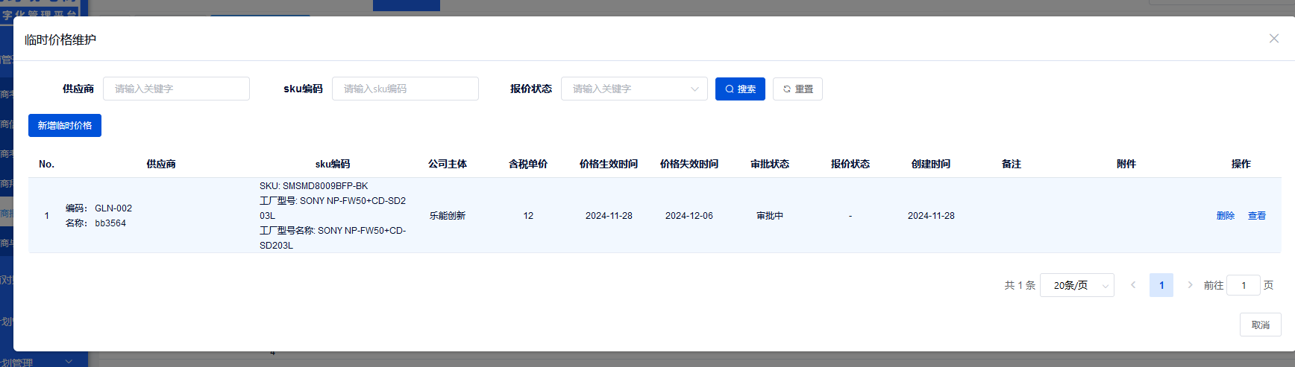This screenshot has height=367, width=1295.
Task: Click into the sku编码 input box
Action: (405, 89)
